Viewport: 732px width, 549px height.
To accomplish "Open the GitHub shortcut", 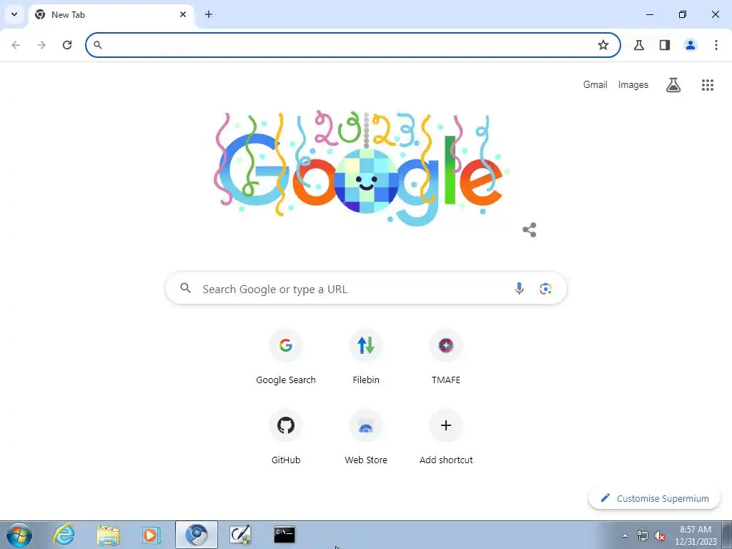I will click(x=286, y=437).
